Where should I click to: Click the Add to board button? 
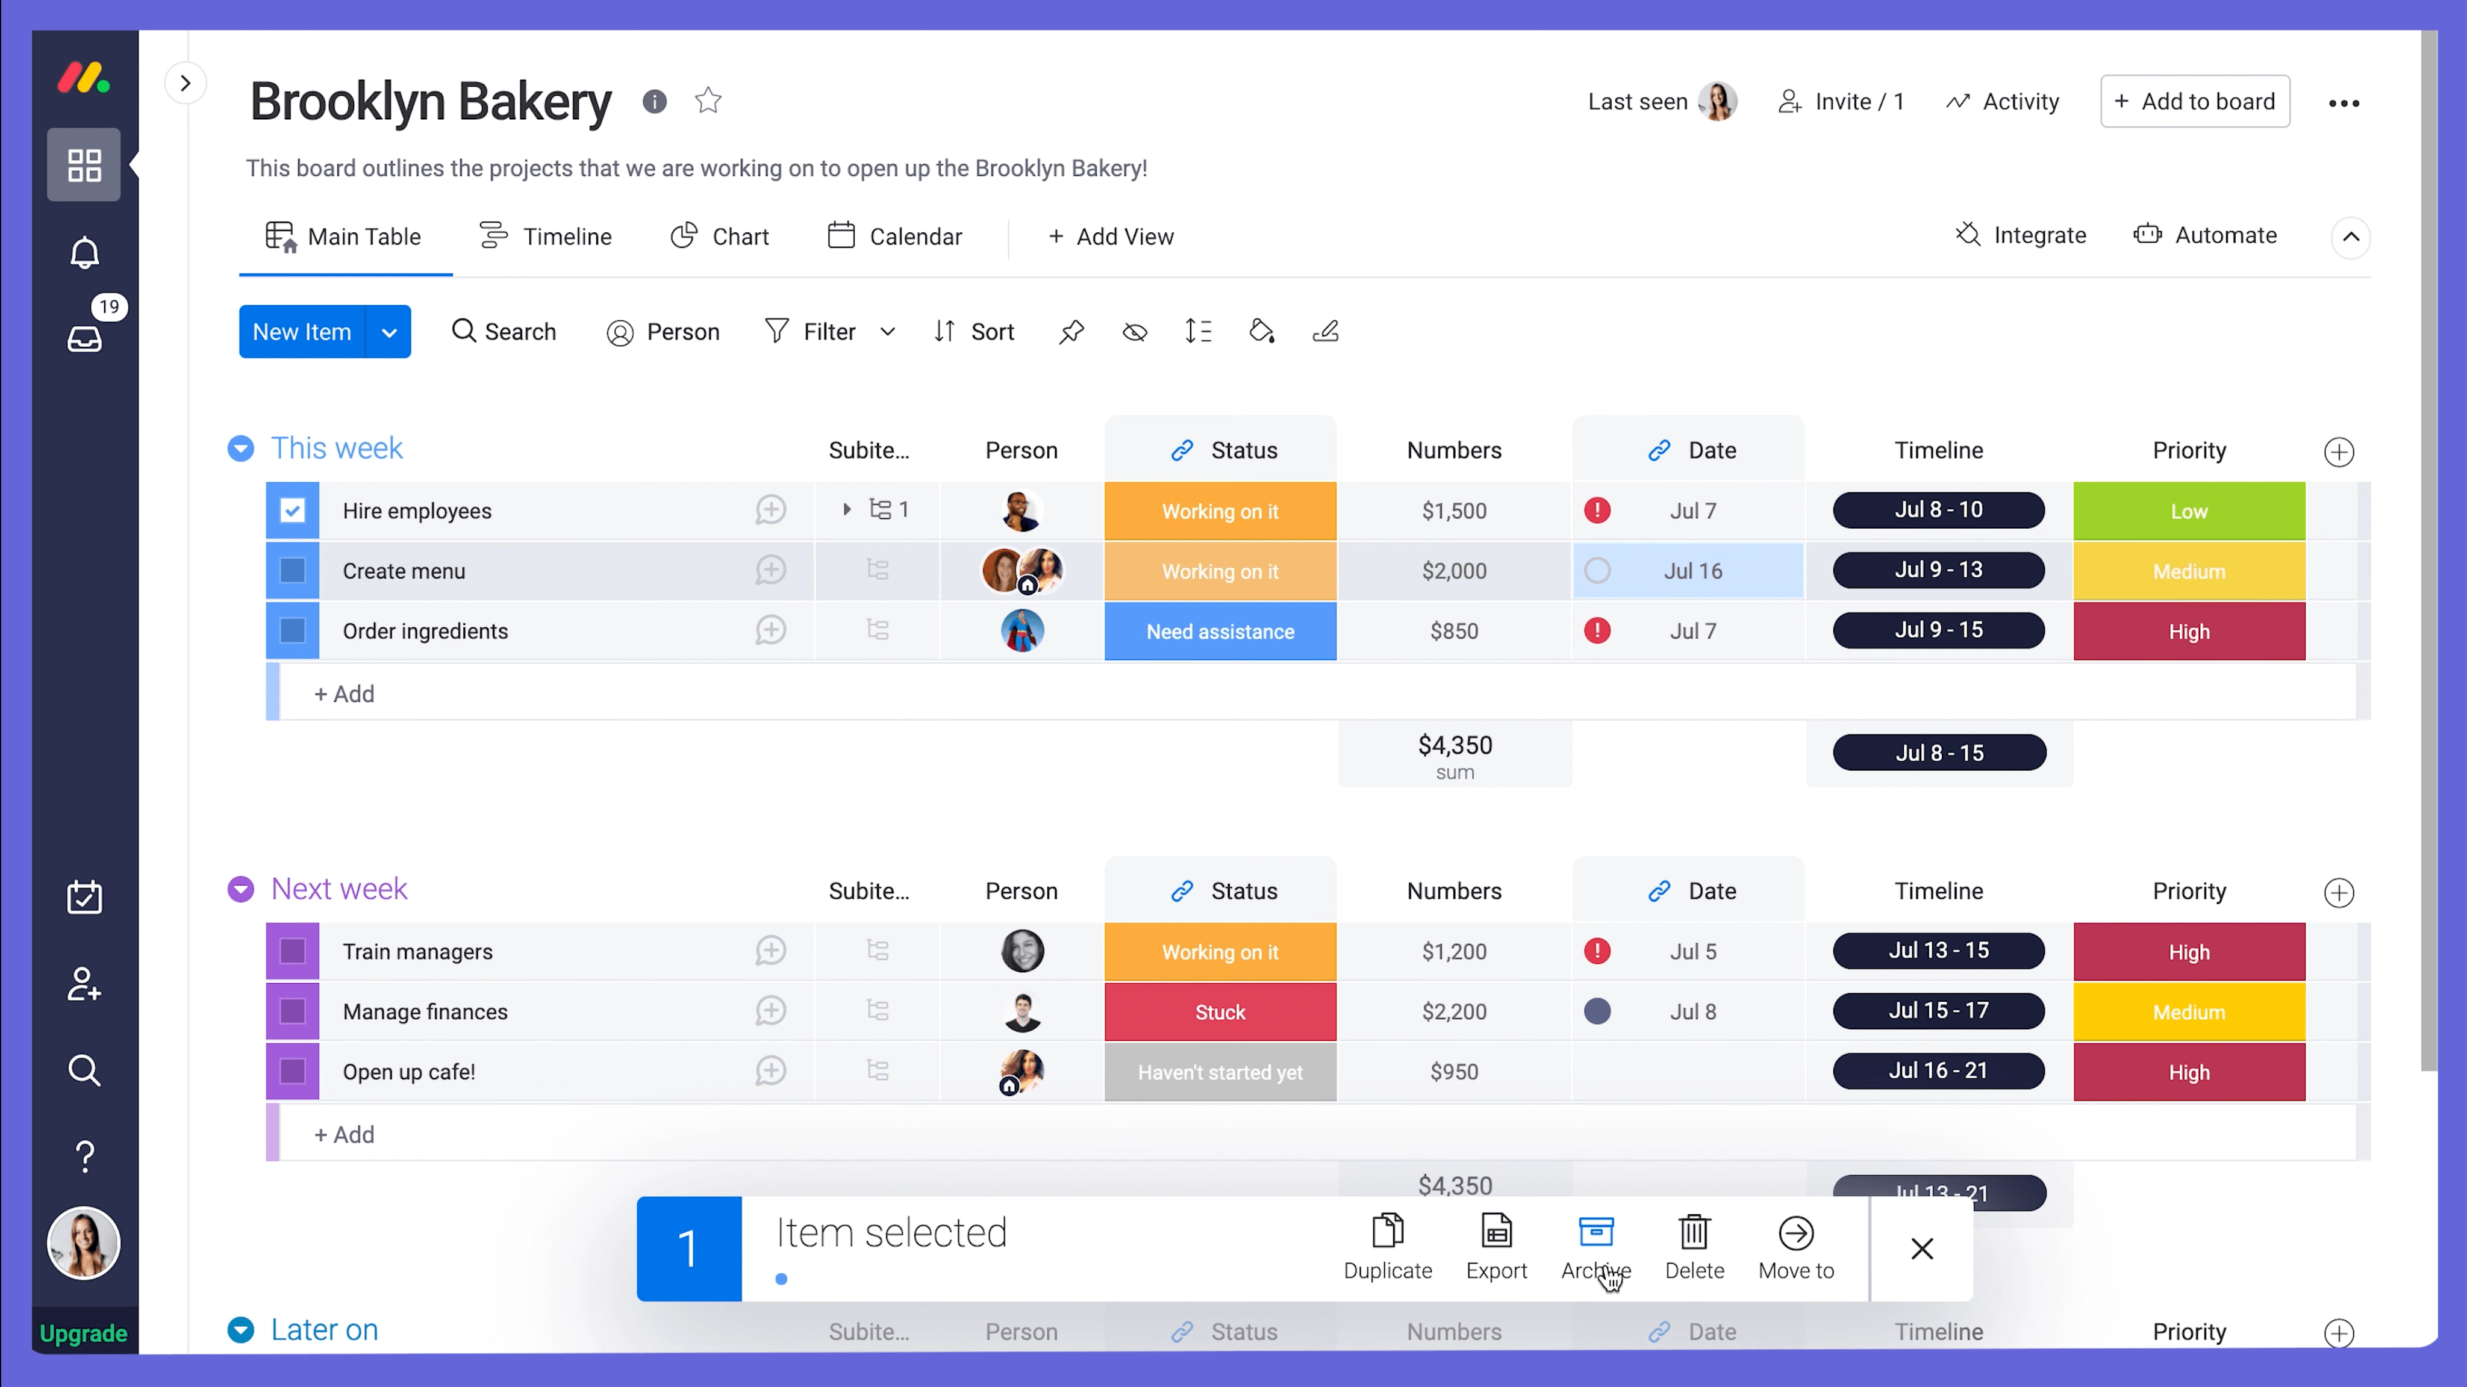click(2194, 102)
